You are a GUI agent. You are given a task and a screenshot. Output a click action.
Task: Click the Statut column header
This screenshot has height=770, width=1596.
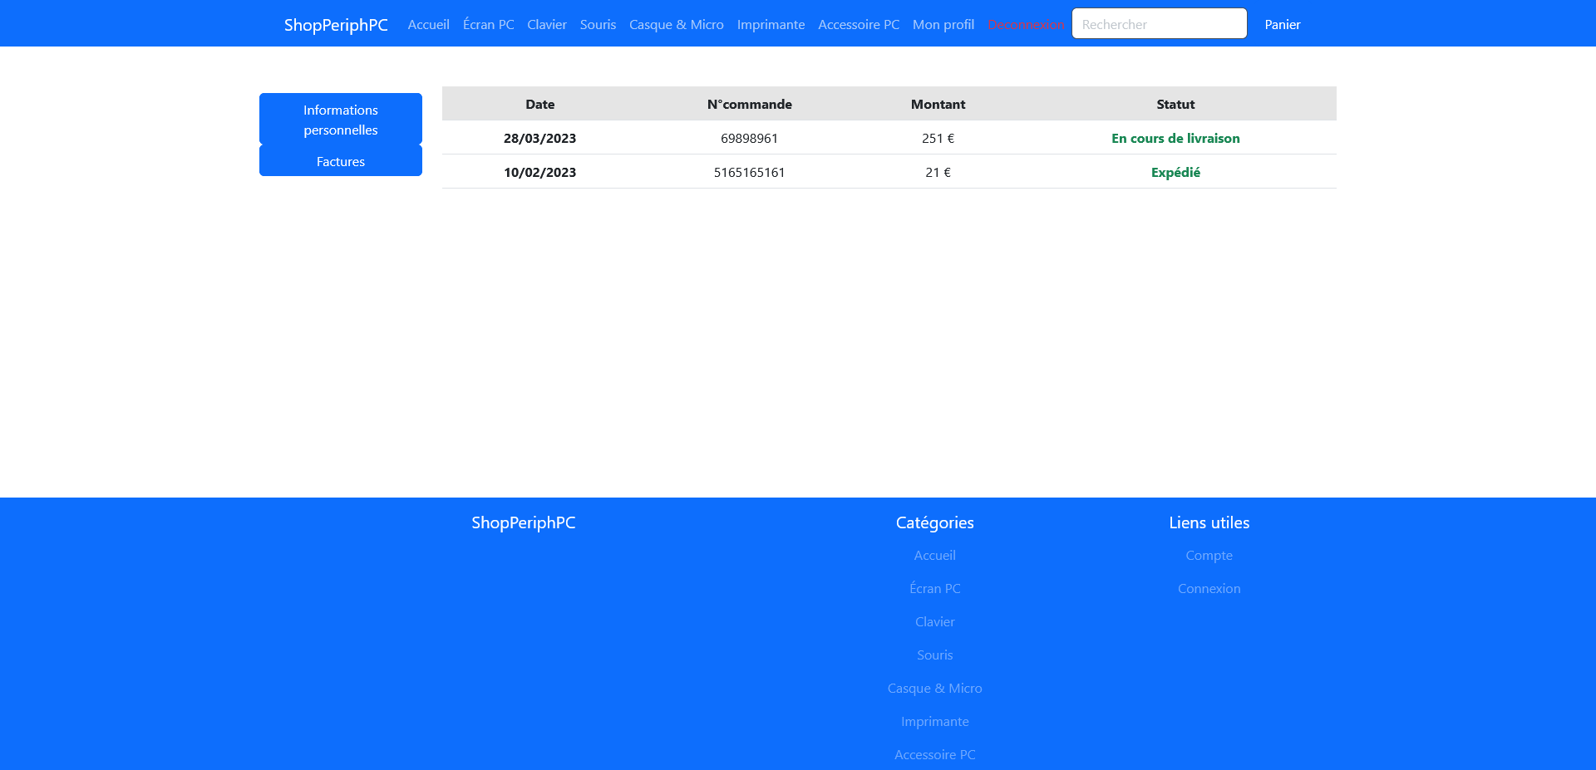tap(1175, 104)
